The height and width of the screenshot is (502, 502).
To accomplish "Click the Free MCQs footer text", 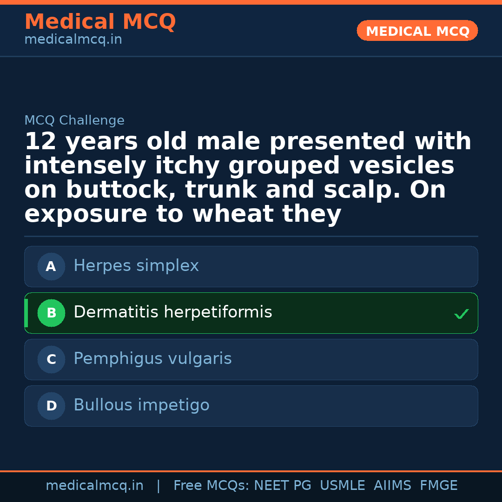I will (211, 486).
